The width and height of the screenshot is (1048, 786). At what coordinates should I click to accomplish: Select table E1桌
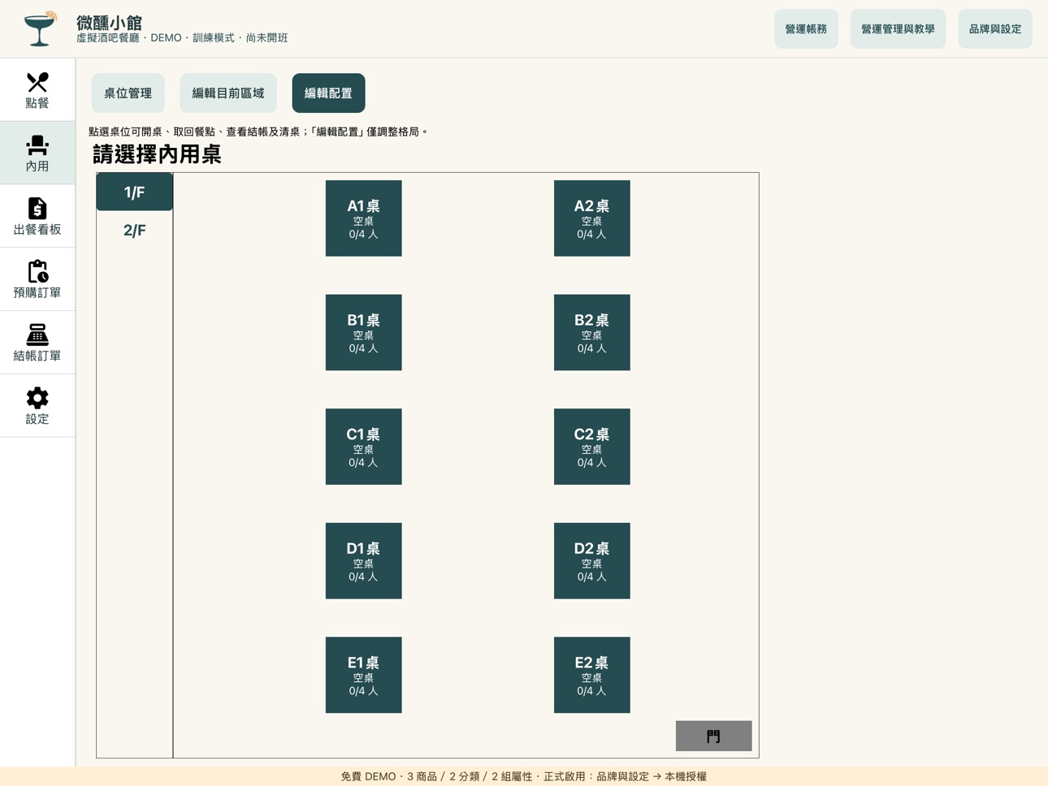click(x=364, y=675)
